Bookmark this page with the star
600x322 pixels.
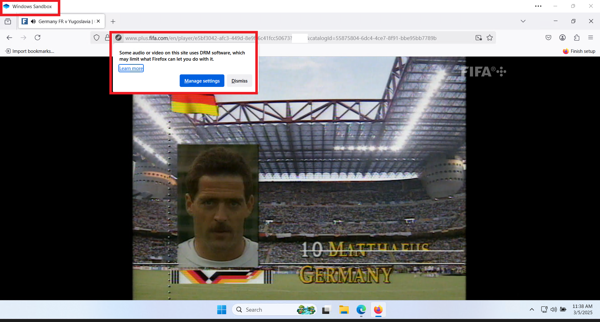490,38
